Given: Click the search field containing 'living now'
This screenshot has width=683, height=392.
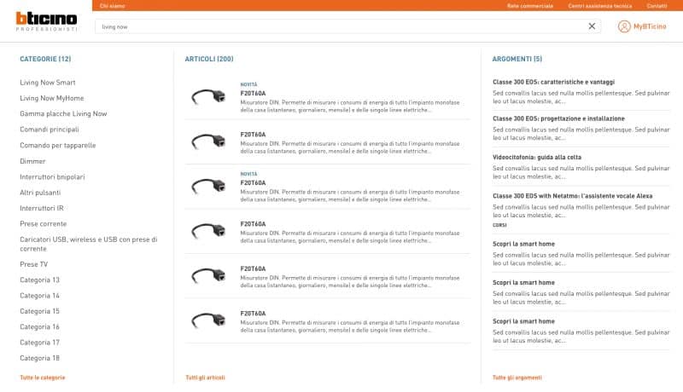Looking at the screenshot, I should (x=347, y=26).
